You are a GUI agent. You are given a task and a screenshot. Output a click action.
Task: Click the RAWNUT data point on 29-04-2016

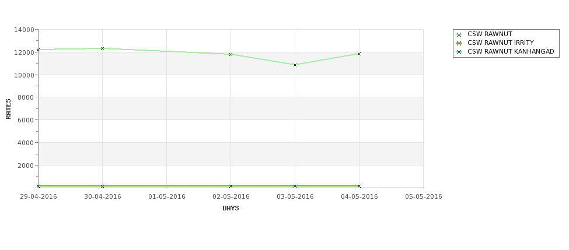38,50
